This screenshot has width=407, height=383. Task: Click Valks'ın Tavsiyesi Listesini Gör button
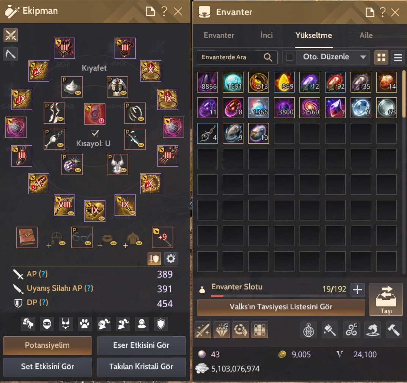(281, 307)
